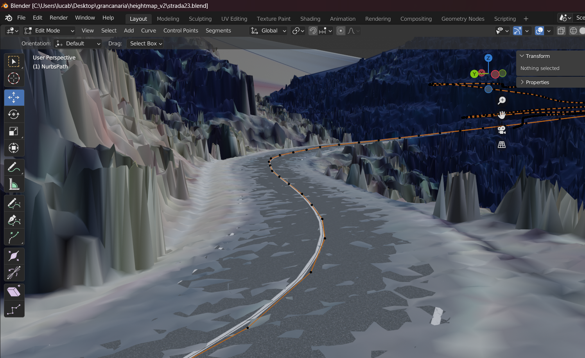
Task: Pick the curve Extrude tool
Action: [14, 237]
